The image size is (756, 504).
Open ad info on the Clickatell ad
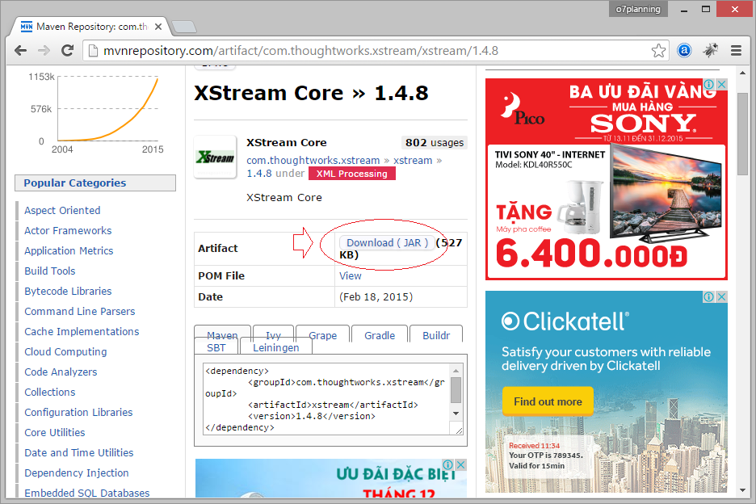click(709, 296)
